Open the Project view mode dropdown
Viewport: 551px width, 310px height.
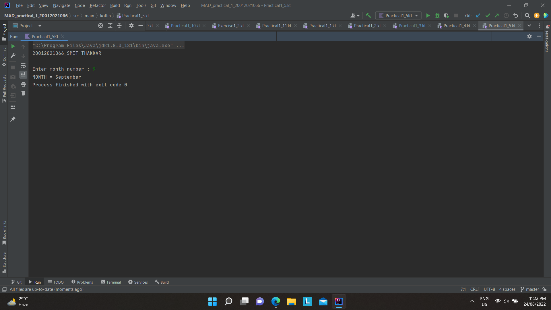pyautogui.click(x=40, y=26)
